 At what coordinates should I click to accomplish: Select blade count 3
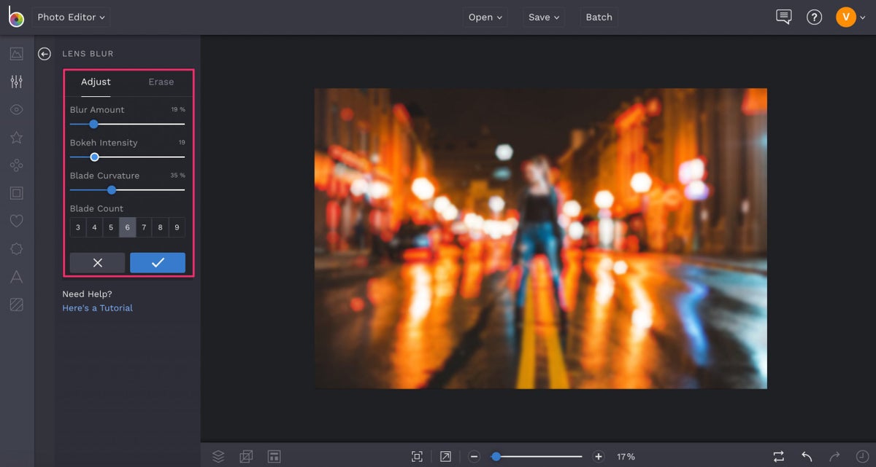[78, 227]
